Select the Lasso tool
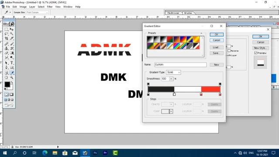Image resolution: width=279 pixels, height=157 pixels. pyautogui.click(x=7, y=34)
